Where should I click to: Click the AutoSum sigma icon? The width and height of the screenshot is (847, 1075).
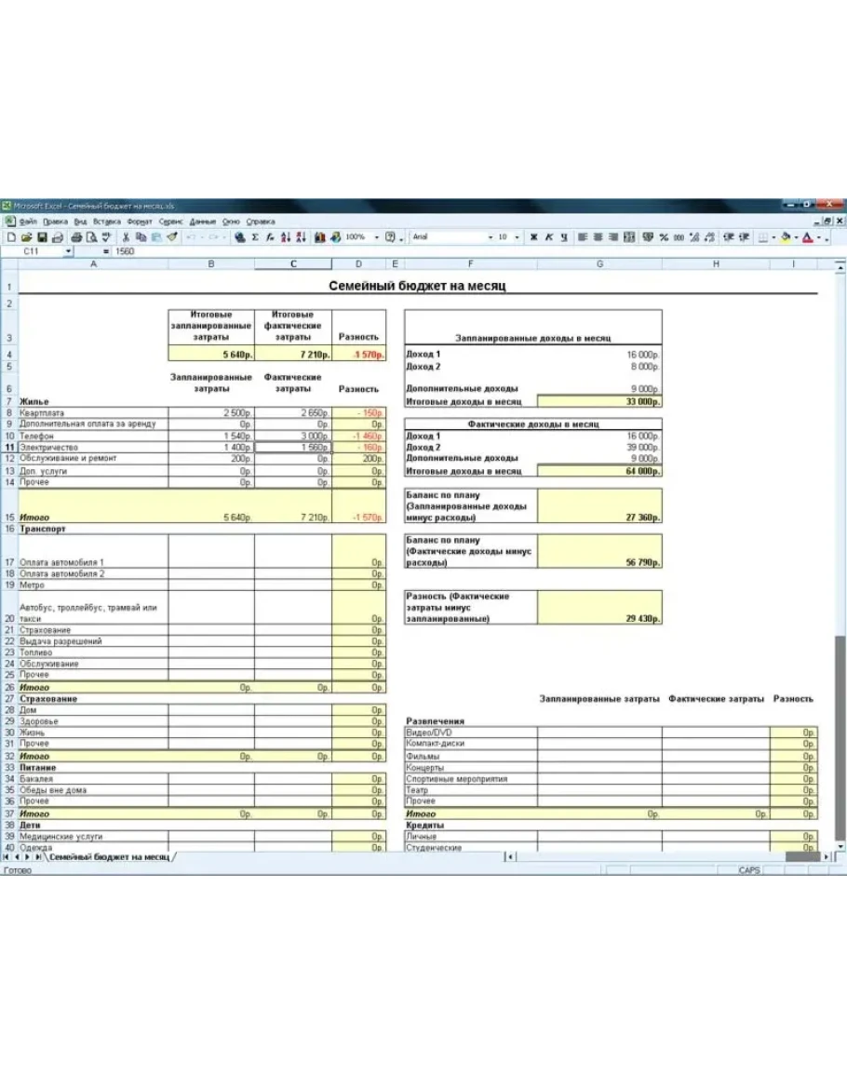click(255, 237)
